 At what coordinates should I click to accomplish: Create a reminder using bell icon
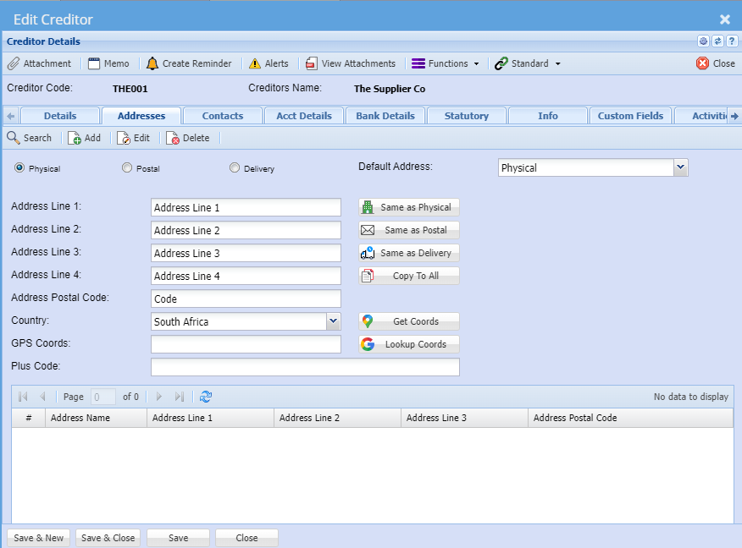152,63
